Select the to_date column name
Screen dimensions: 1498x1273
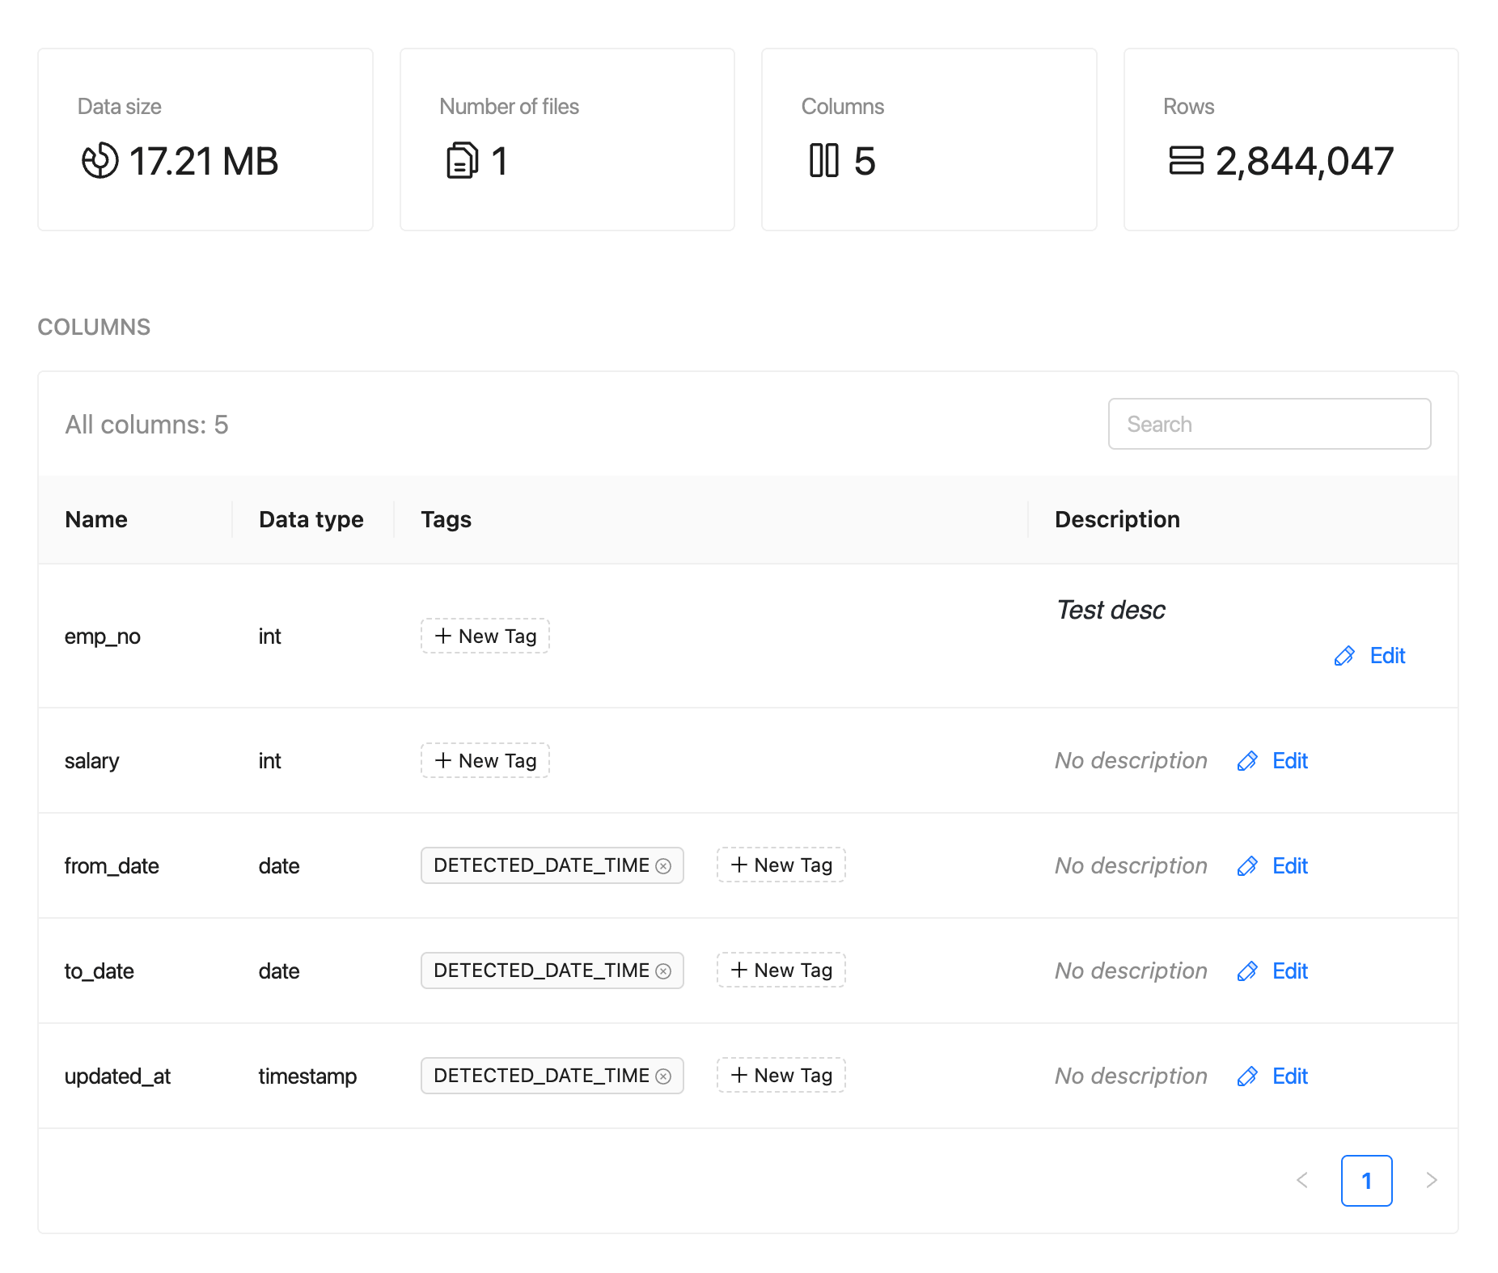(x=99, y=971)
